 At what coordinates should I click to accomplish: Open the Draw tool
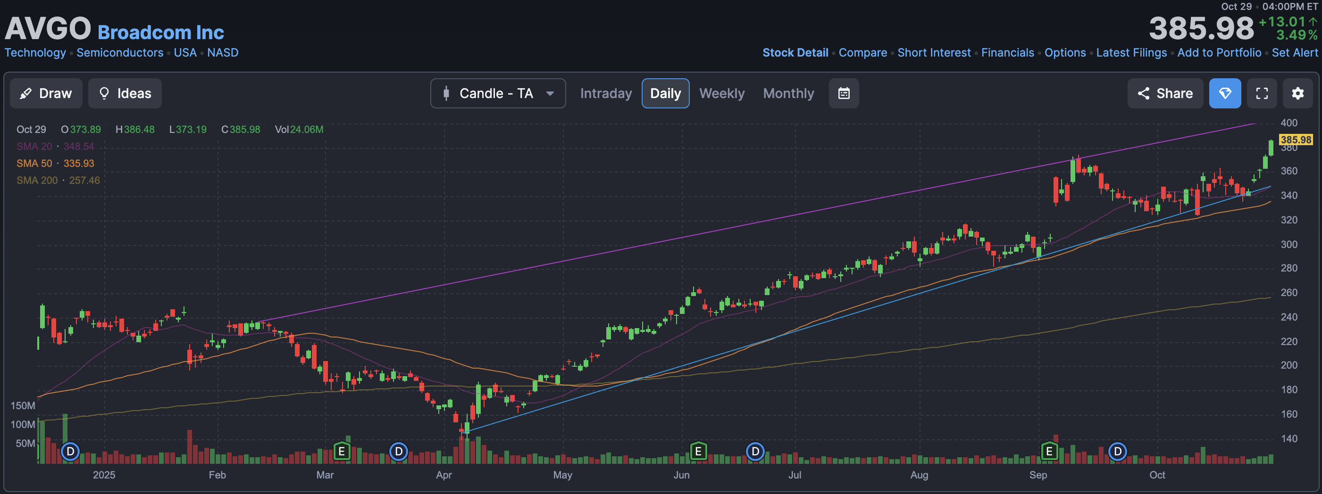[46, 93]
